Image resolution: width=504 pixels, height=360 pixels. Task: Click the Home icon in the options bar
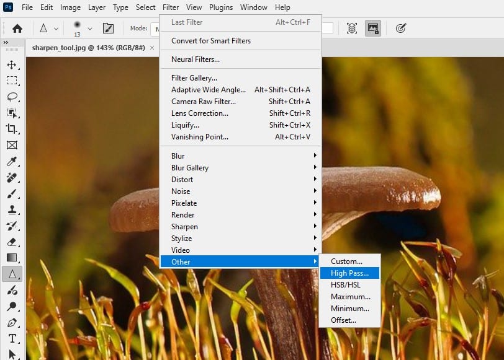point(17,28)
